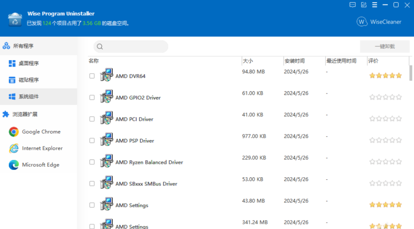The height and width of the screenshot is (229, 414).
Task: Select the AMD GPIO2 Driver name
Action: click(x=138, y=98)
